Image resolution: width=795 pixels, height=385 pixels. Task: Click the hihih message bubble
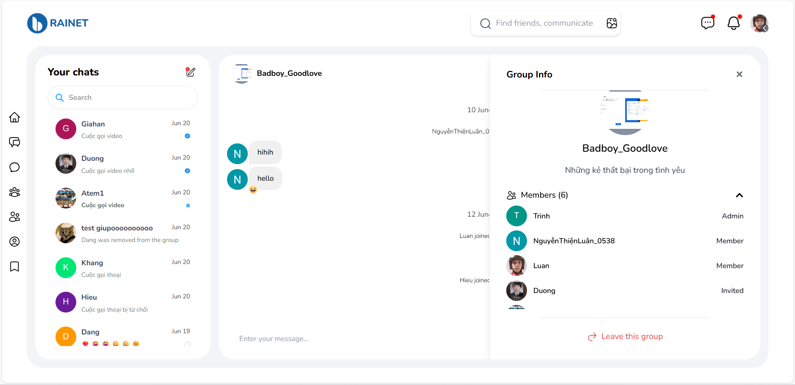(265, 153)
